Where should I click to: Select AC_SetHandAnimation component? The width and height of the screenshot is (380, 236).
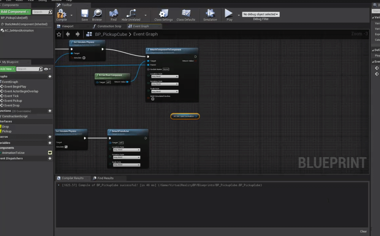19,30
